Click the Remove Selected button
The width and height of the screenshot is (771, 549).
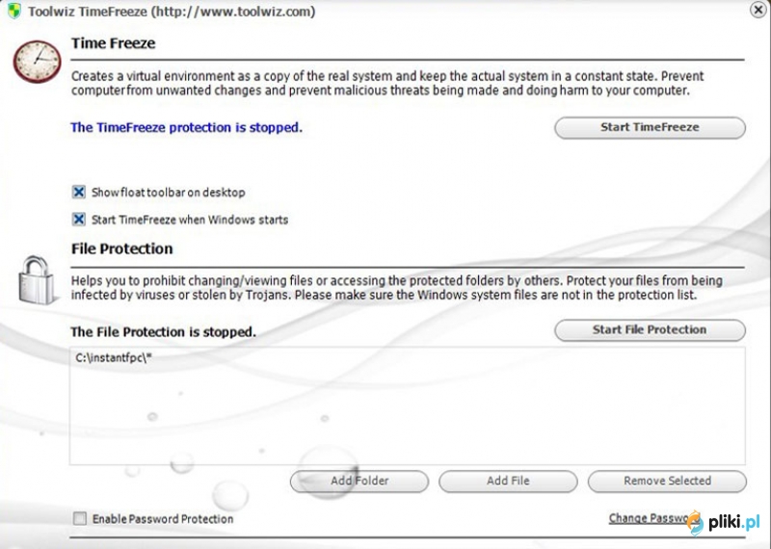(667, 482)
